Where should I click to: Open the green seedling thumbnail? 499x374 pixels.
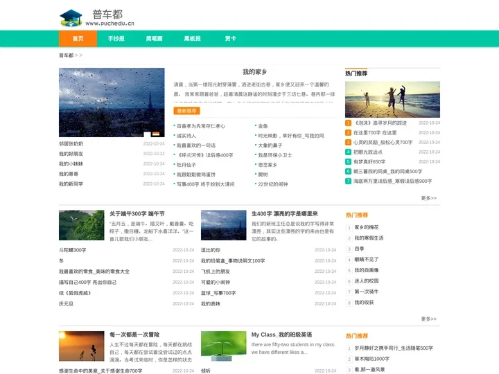click(x=223, y=346)
